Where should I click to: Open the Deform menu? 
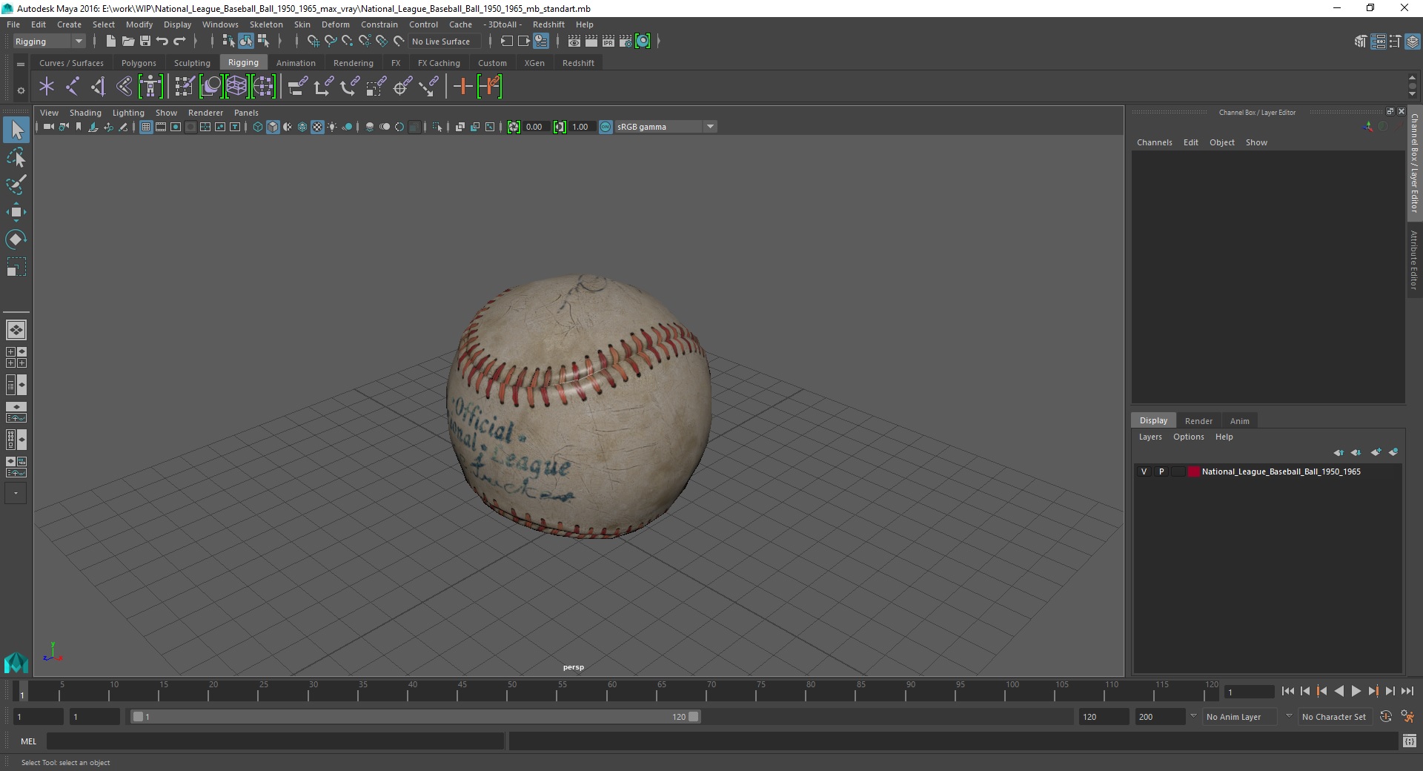(336, 24)
